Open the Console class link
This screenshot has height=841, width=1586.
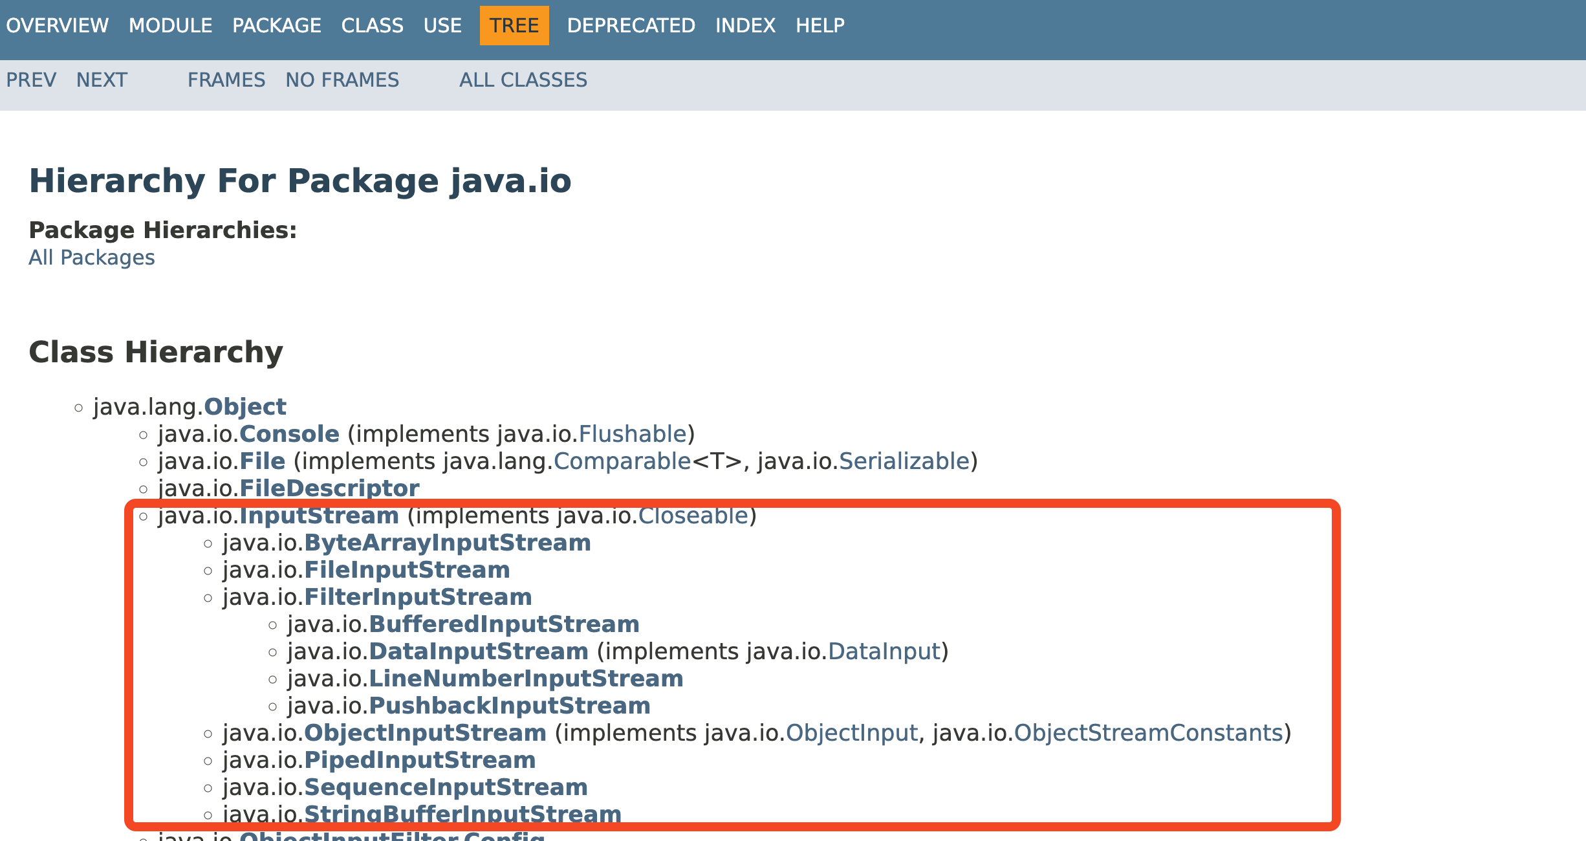point(289,434)
